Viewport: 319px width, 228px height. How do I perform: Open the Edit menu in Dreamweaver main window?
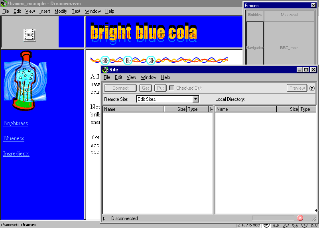[17, 11]
